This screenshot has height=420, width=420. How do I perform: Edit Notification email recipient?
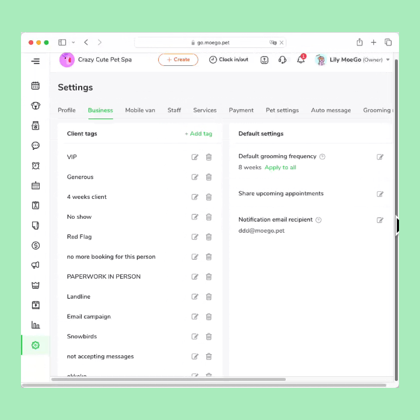pyautogui.click(x=380, y=220)
